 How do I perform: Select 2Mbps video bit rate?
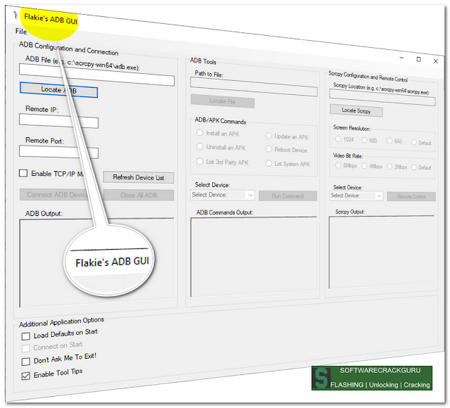click(x=390, y=167)
